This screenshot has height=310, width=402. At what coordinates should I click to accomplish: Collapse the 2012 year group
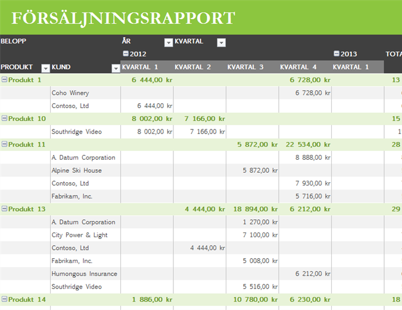coord(126,54)
